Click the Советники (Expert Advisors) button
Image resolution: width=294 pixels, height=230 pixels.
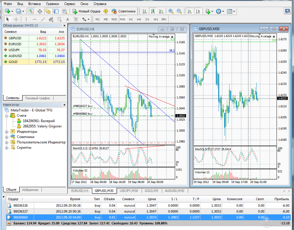tap(121, 11)
